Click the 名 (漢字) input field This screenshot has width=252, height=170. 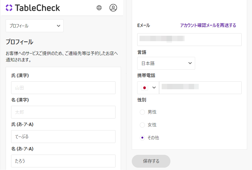[x=63, y=112]
